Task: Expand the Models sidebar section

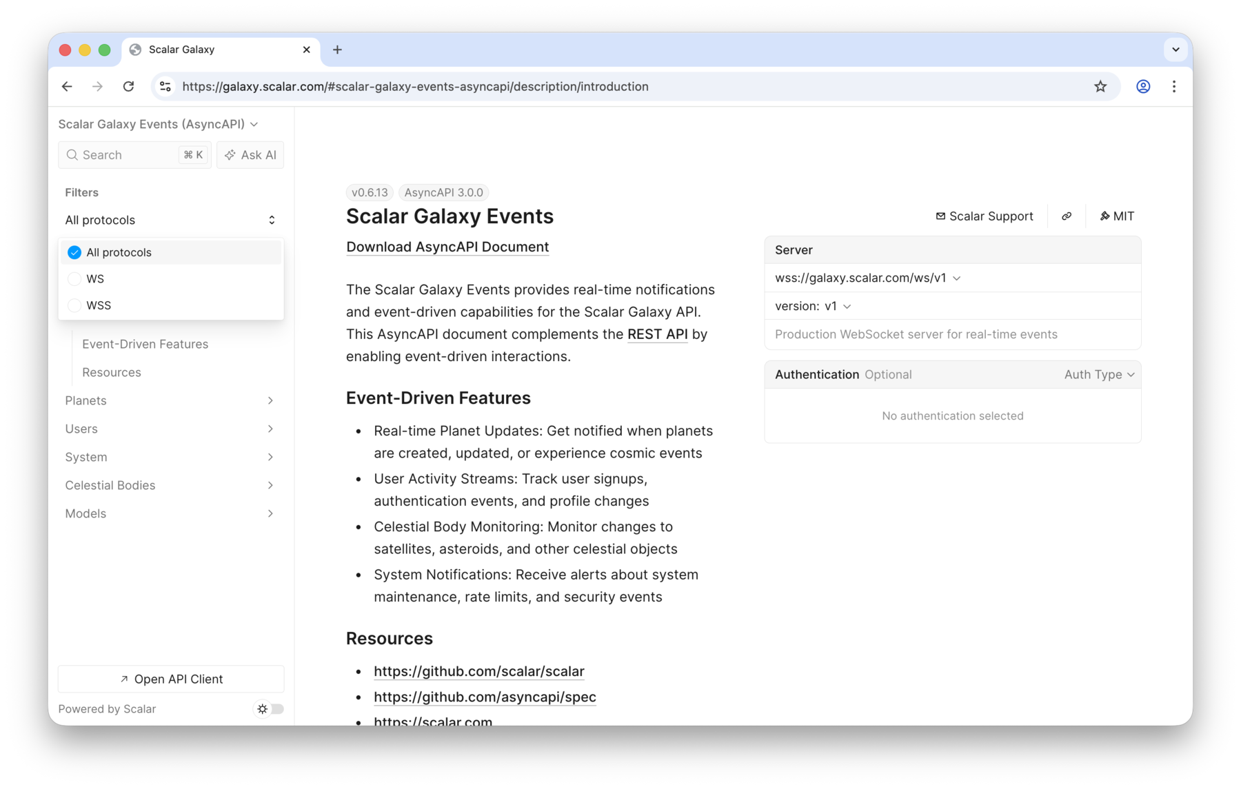Action: point(171,513)
